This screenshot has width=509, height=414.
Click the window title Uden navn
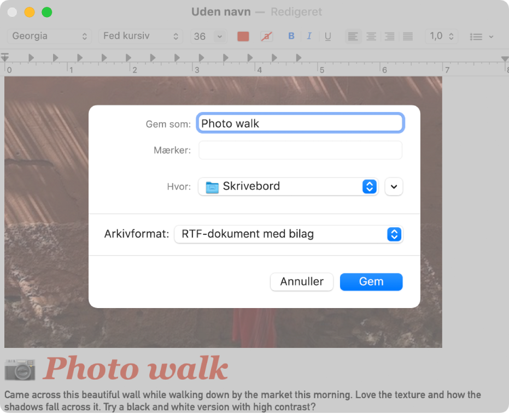[221, 12]
